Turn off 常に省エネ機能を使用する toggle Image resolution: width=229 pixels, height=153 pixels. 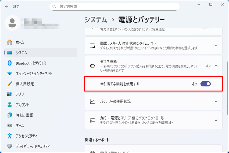click(x=205, y=84)
